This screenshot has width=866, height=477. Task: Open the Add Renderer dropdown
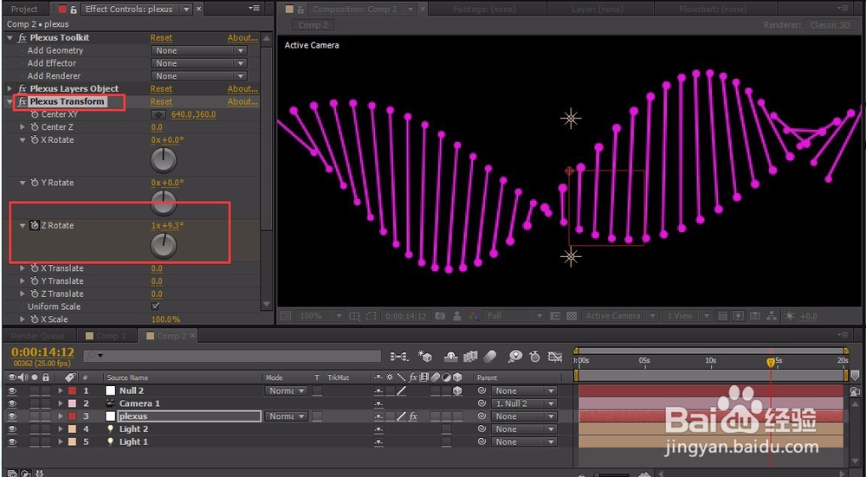(x=199, y=76)
